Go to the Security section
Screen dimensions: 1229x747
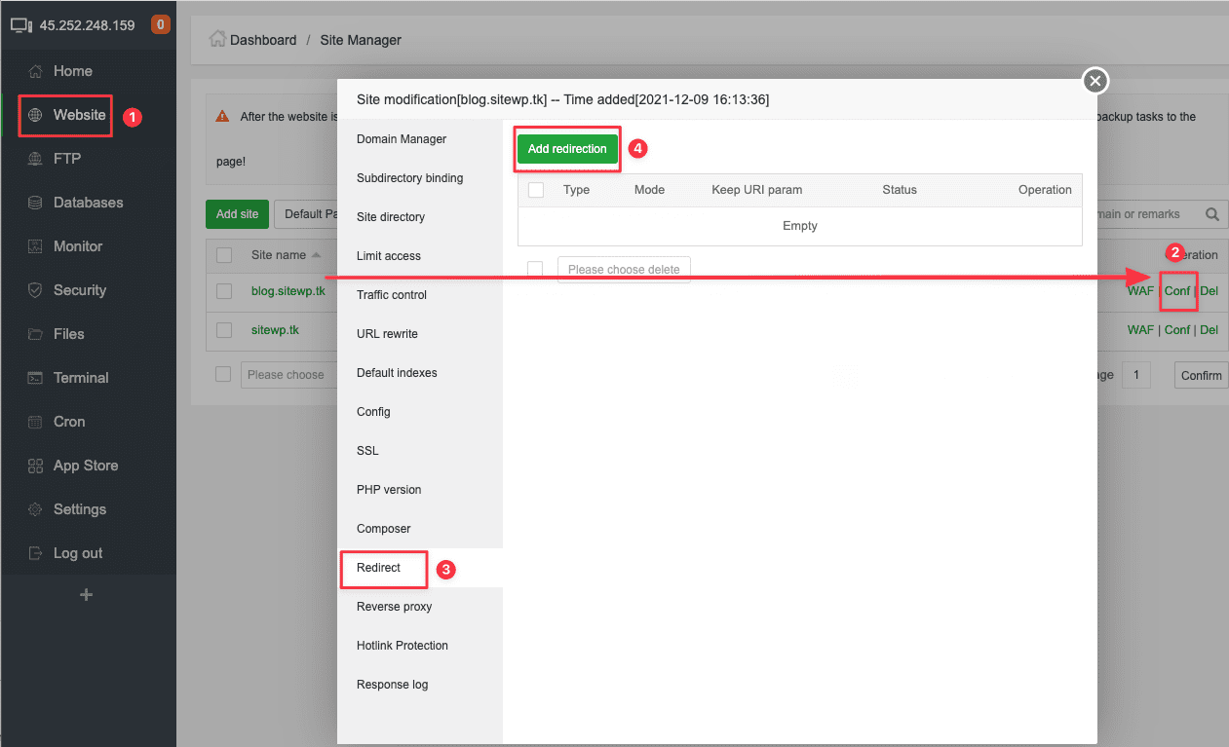[x=80, y=289]
